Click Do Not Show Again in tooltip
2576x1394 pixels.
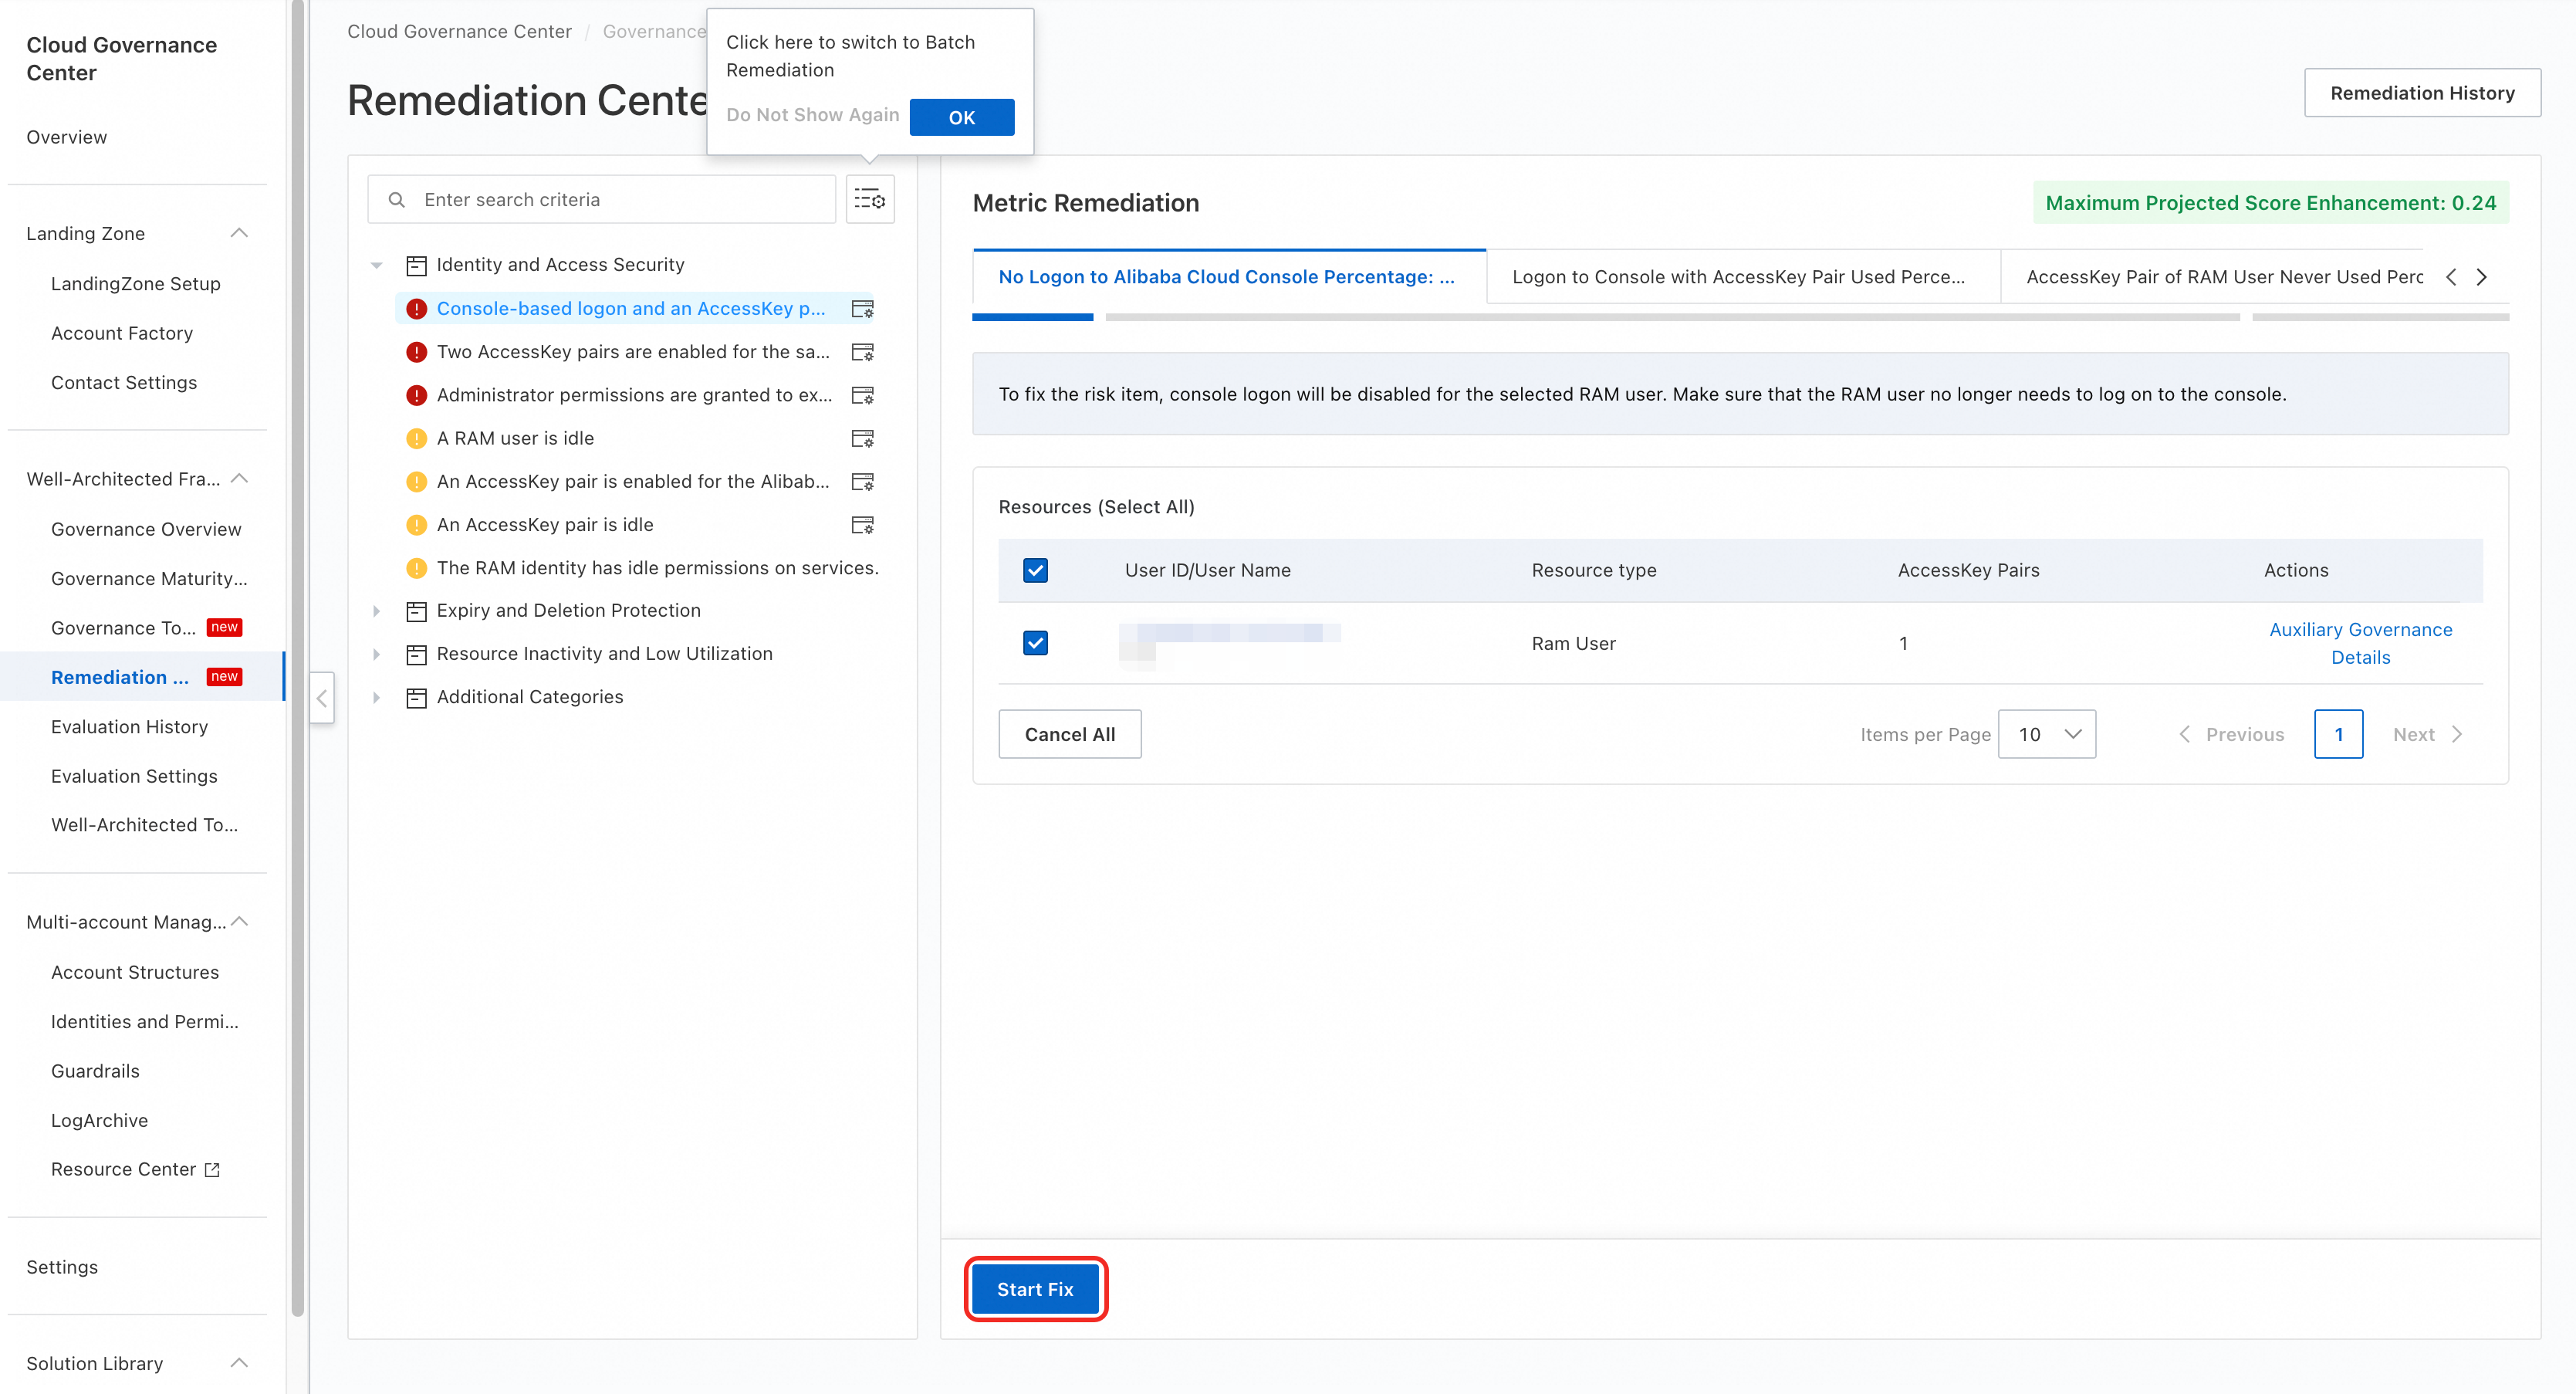pyautogui.click(x=812, y=115)
